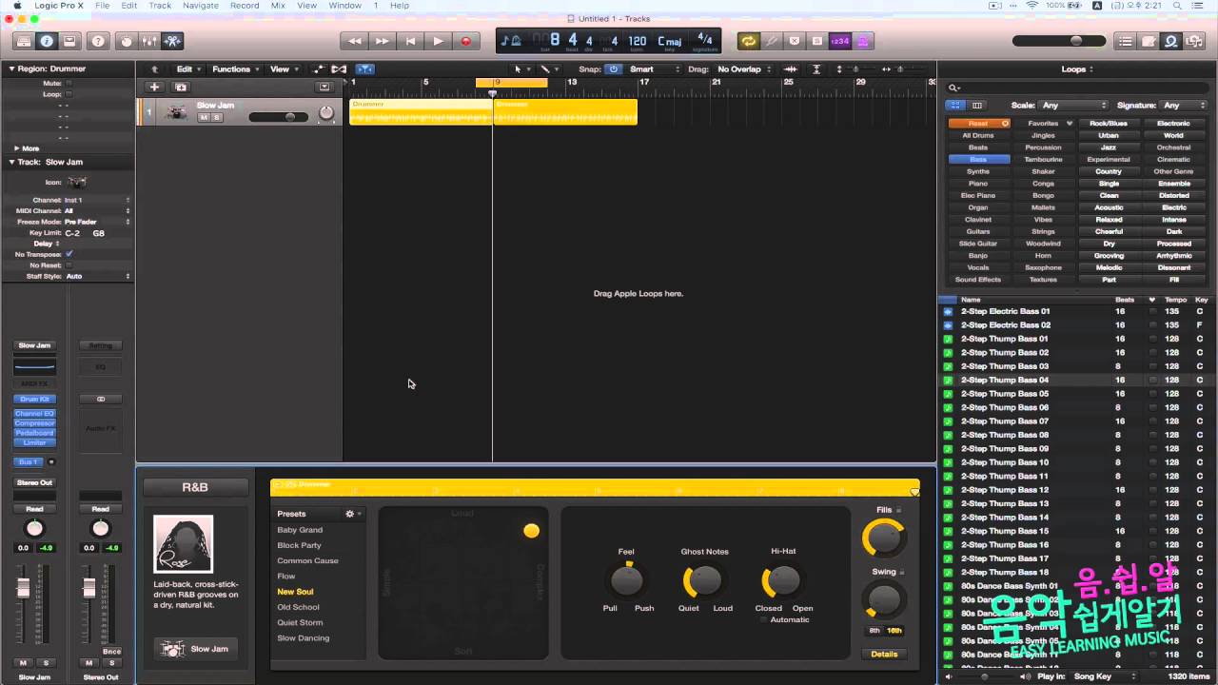
Task: Open Presets gear action menu
Action: 352,514
